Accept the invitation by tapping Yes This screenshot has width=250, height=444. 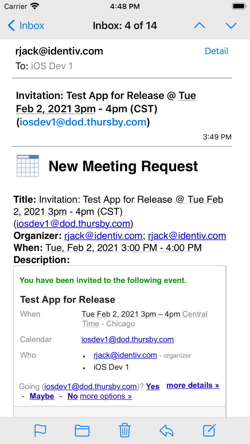pos(153,386)
